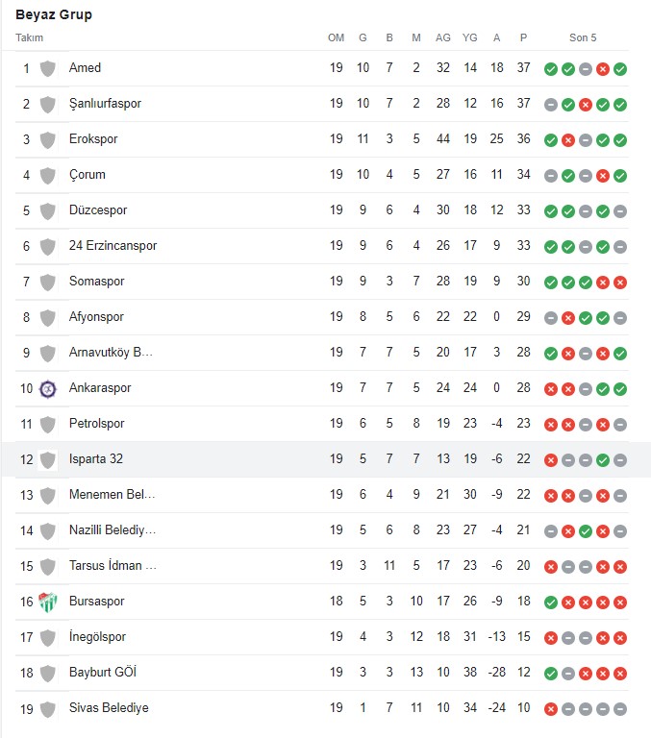Click Amed's shield placeholder icon

point(47,69)
